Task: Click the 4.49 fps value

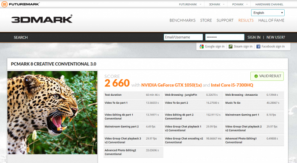Action: 151,127
